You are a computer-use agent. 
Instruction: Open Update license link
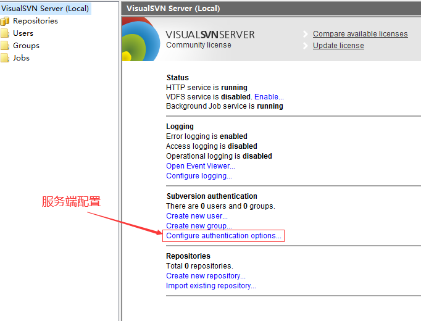coord(338,46)
